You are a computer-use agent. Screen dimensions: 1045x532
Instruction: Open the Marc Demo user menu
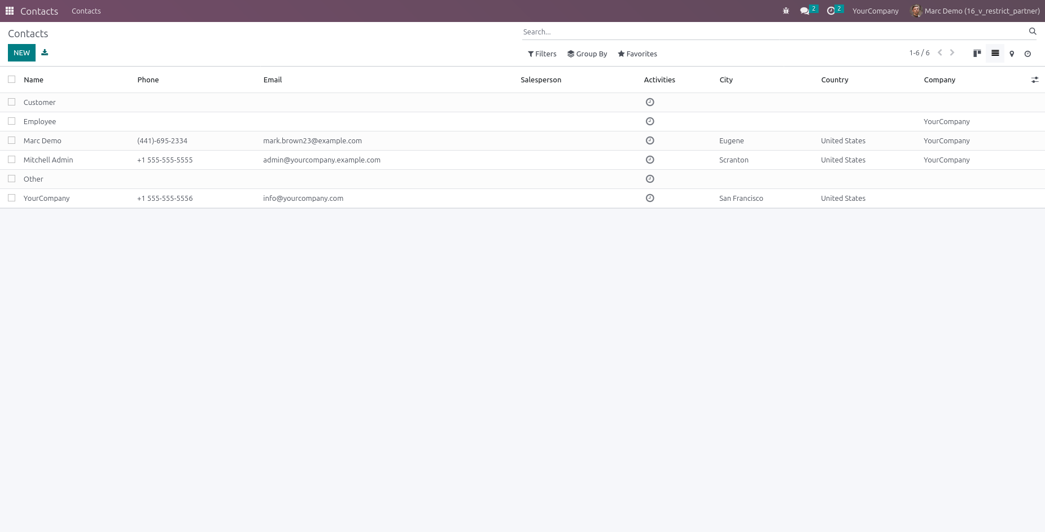(x=975, y=11)
